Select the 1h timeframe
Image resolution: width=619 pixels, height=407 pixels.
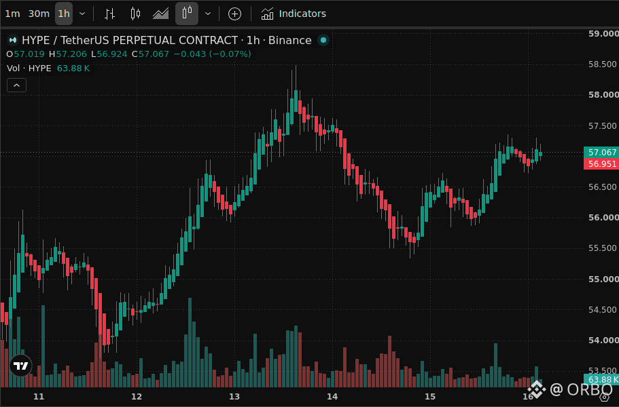(64, 14)
